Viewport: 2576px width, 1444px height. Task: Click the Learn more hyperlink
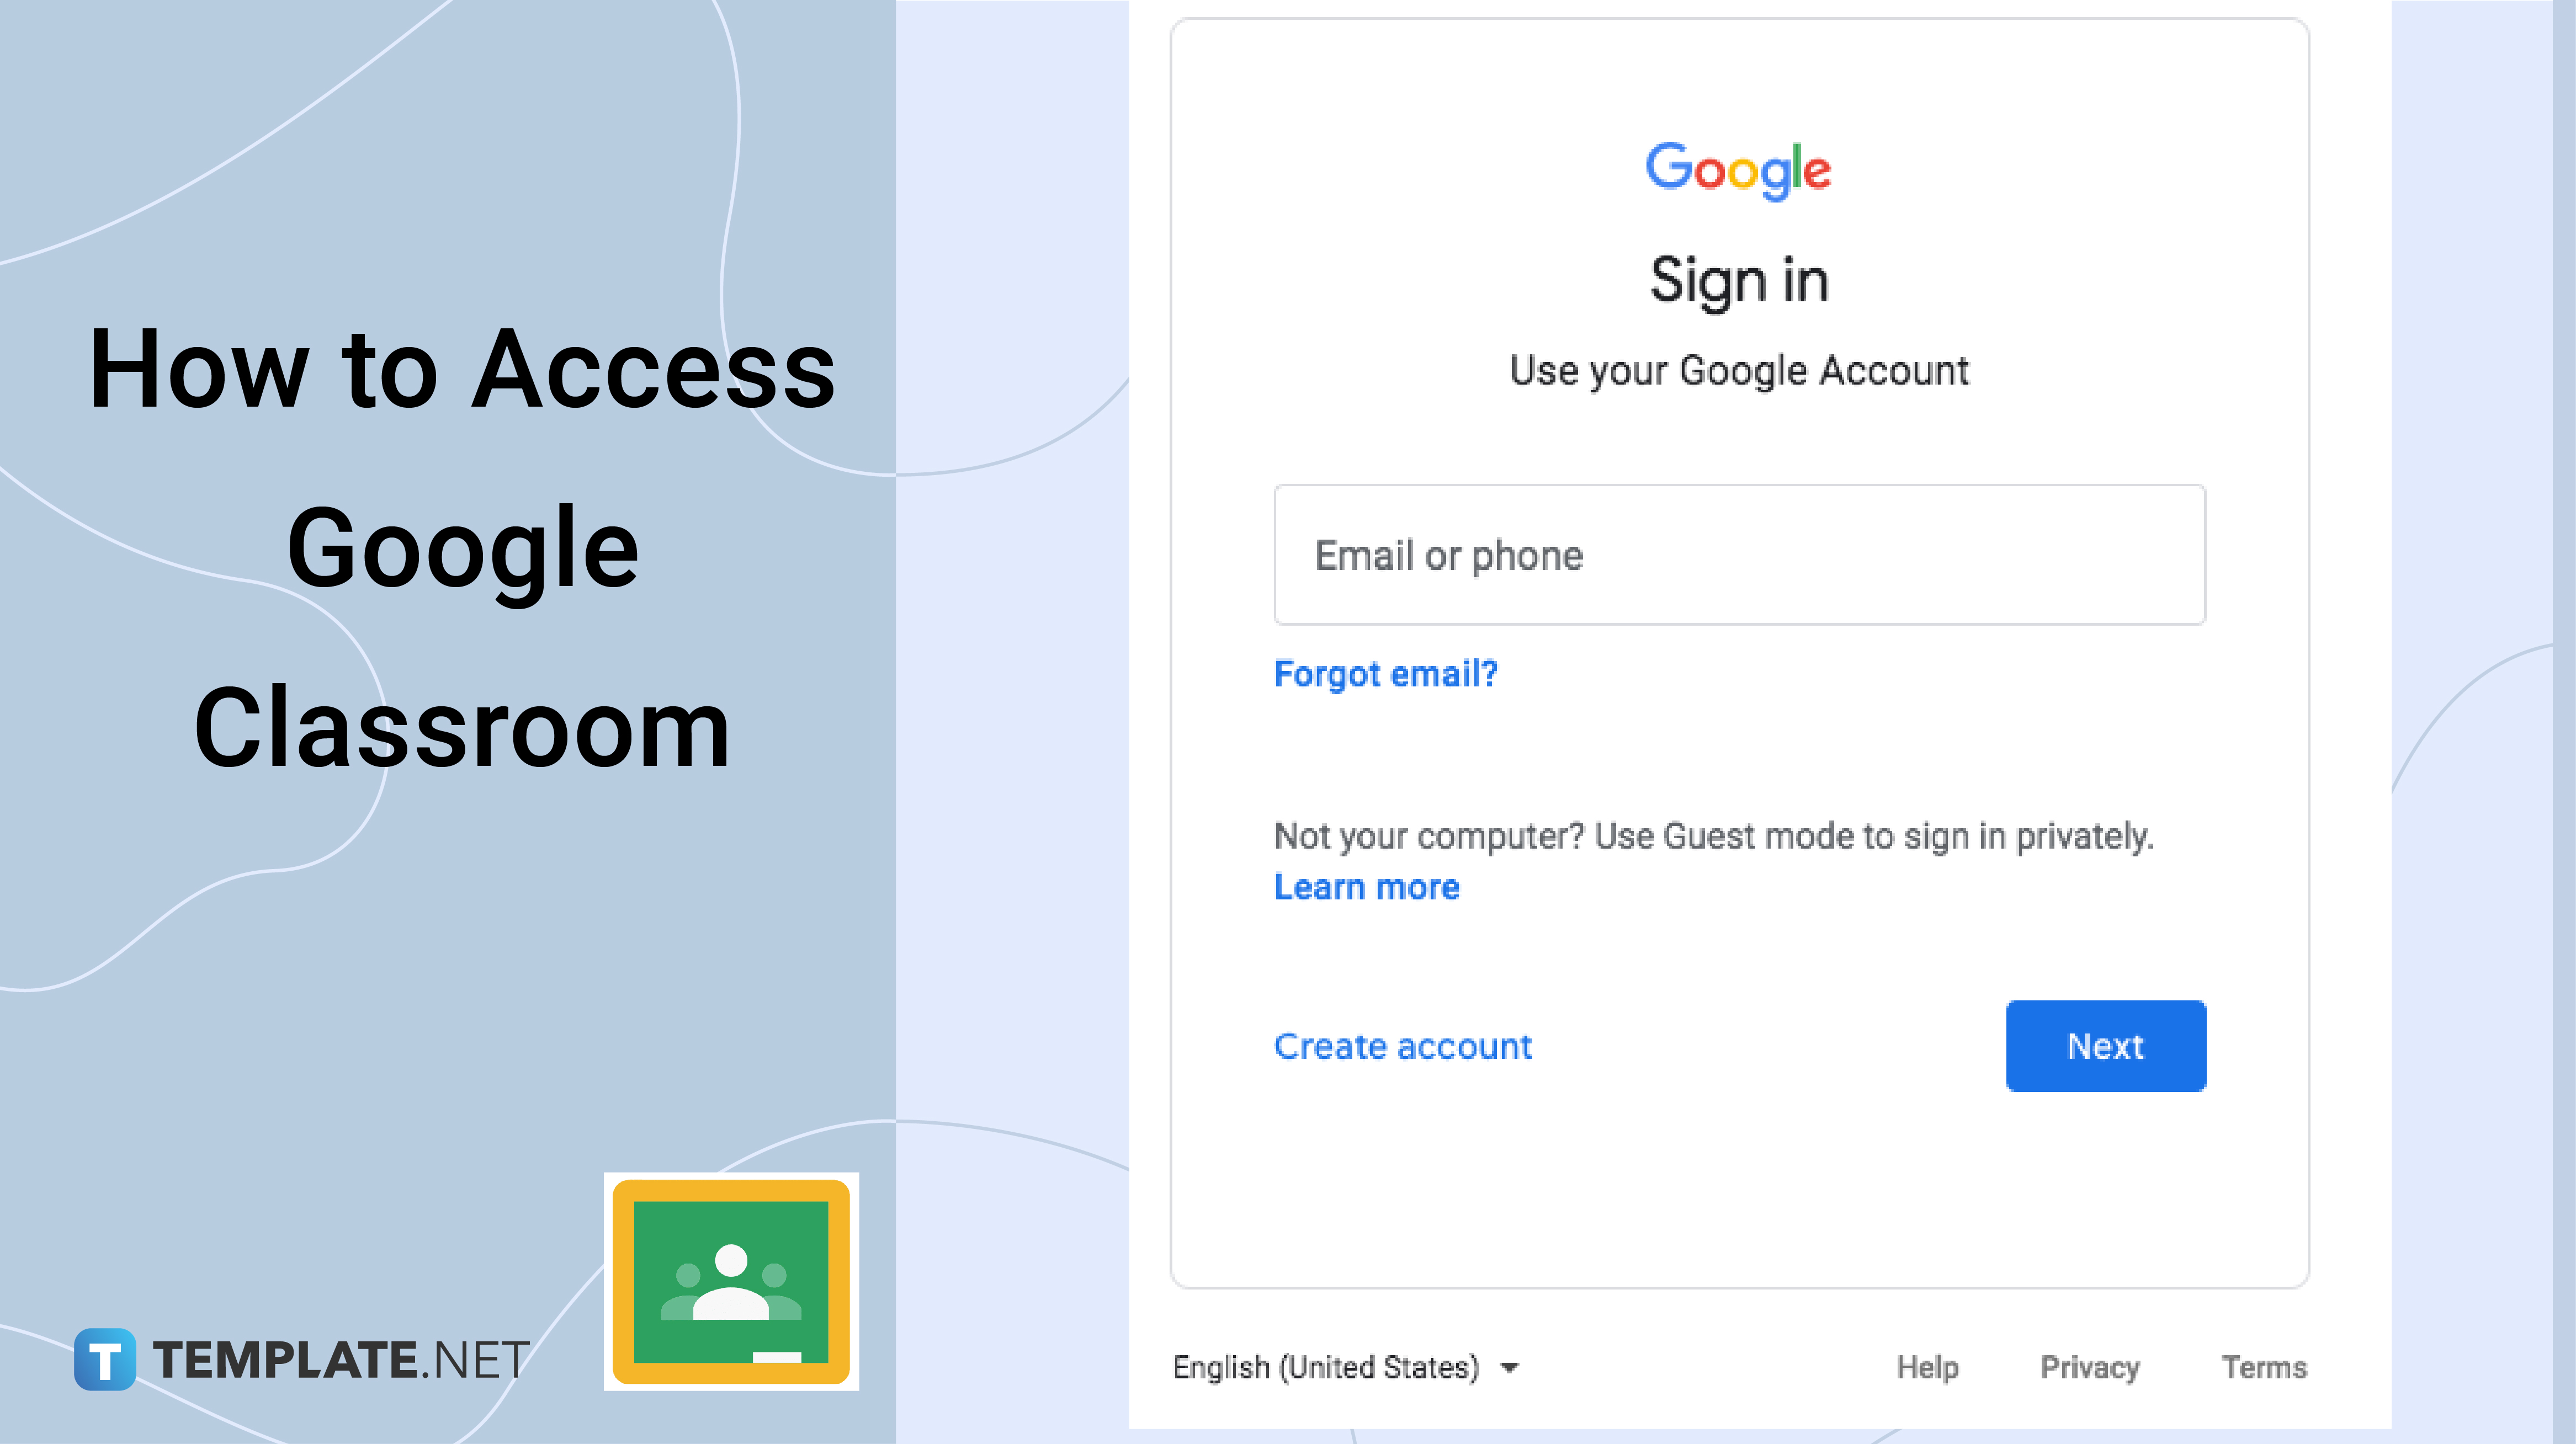[x=1364, y=887]
